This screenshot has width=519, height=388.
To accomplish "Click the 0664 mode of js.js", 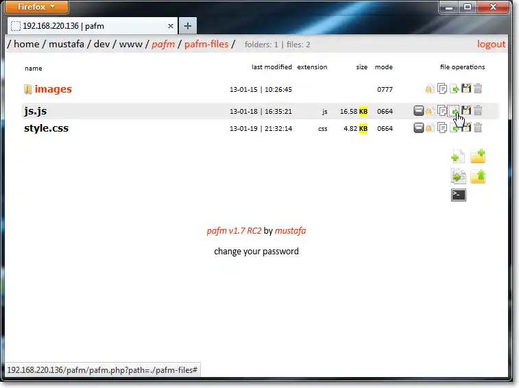I will (385, 111).
